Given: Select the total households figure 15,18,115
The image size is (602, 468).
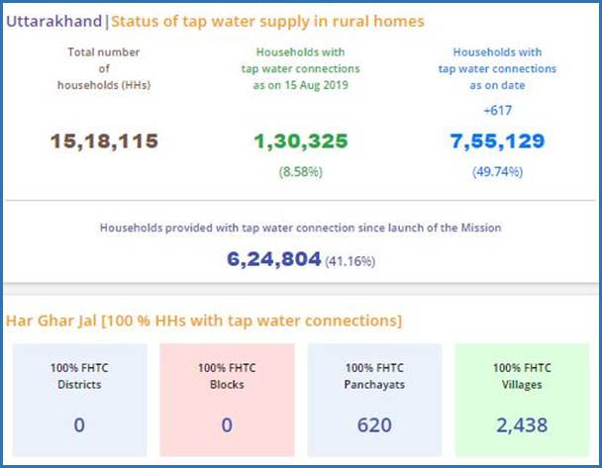Looking at the screenshot, I should coord(104,140).
